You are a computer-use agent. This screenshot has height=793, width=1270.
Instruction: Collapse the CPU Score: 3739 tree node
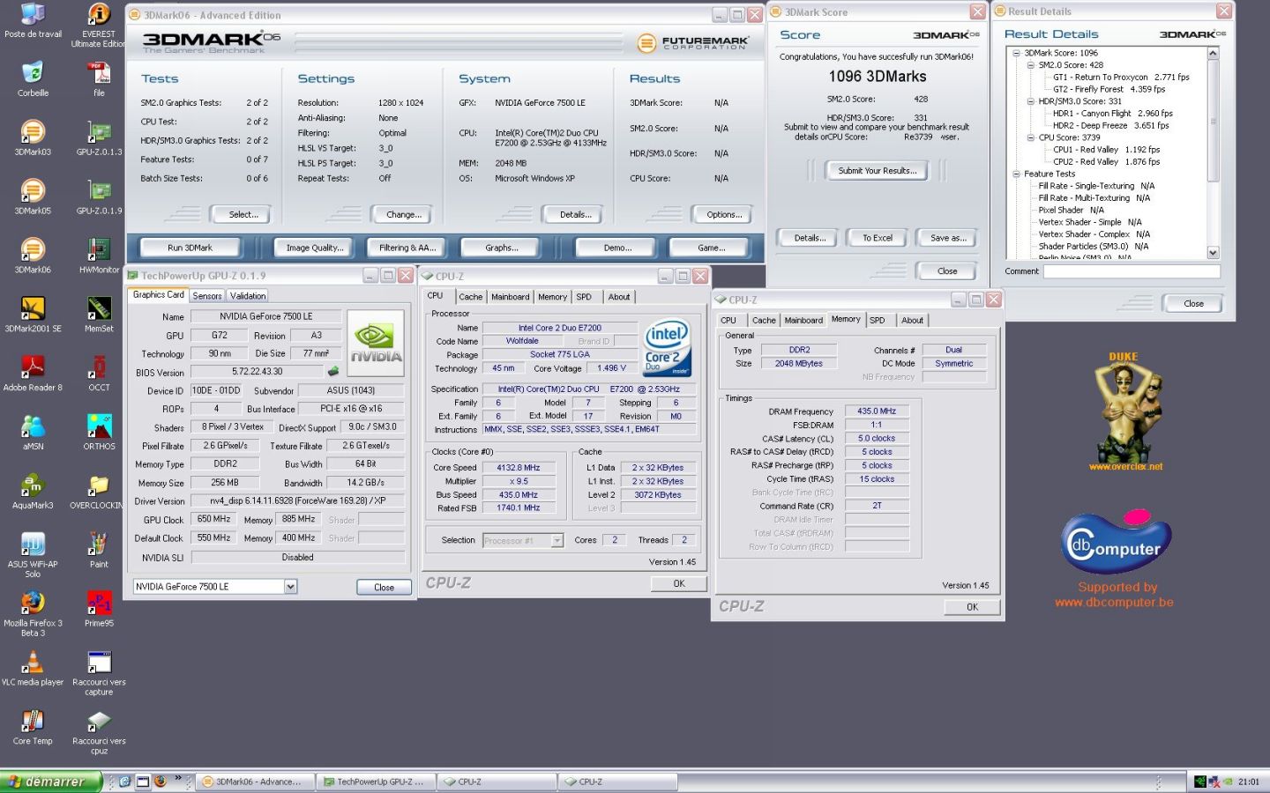(1030, 137)
